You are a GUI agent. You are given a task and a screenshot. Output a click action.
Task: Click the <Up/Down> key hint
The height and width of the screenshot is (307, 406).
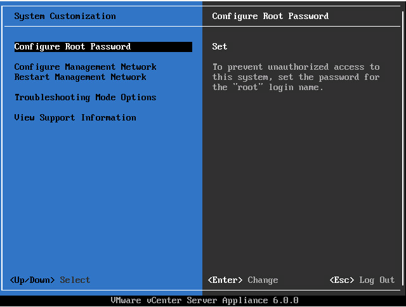(32, 280)
